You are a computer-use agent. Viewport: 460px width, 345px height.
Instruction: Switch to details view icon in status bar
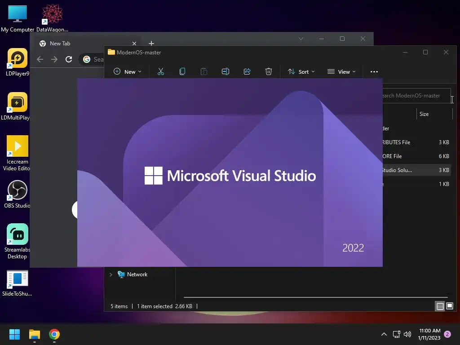(x=440, y=306)
